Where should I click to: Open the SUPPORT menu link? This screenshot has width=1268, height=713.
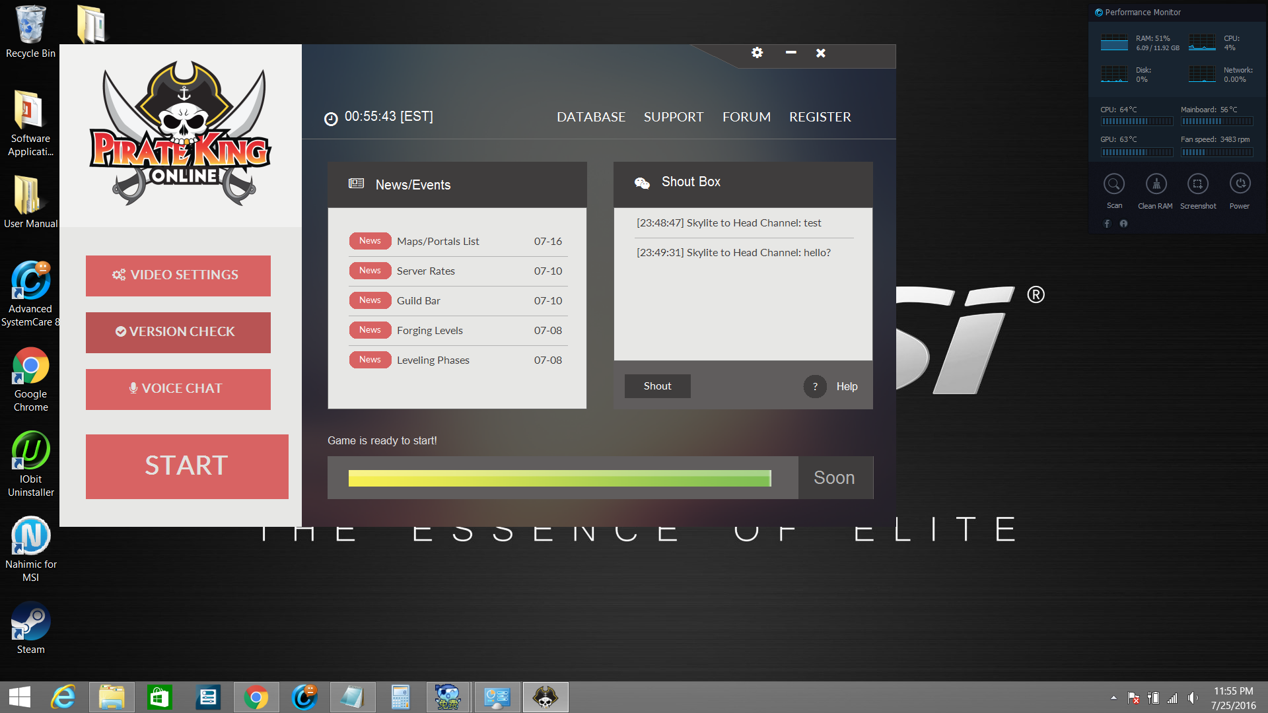click(674, 118)
